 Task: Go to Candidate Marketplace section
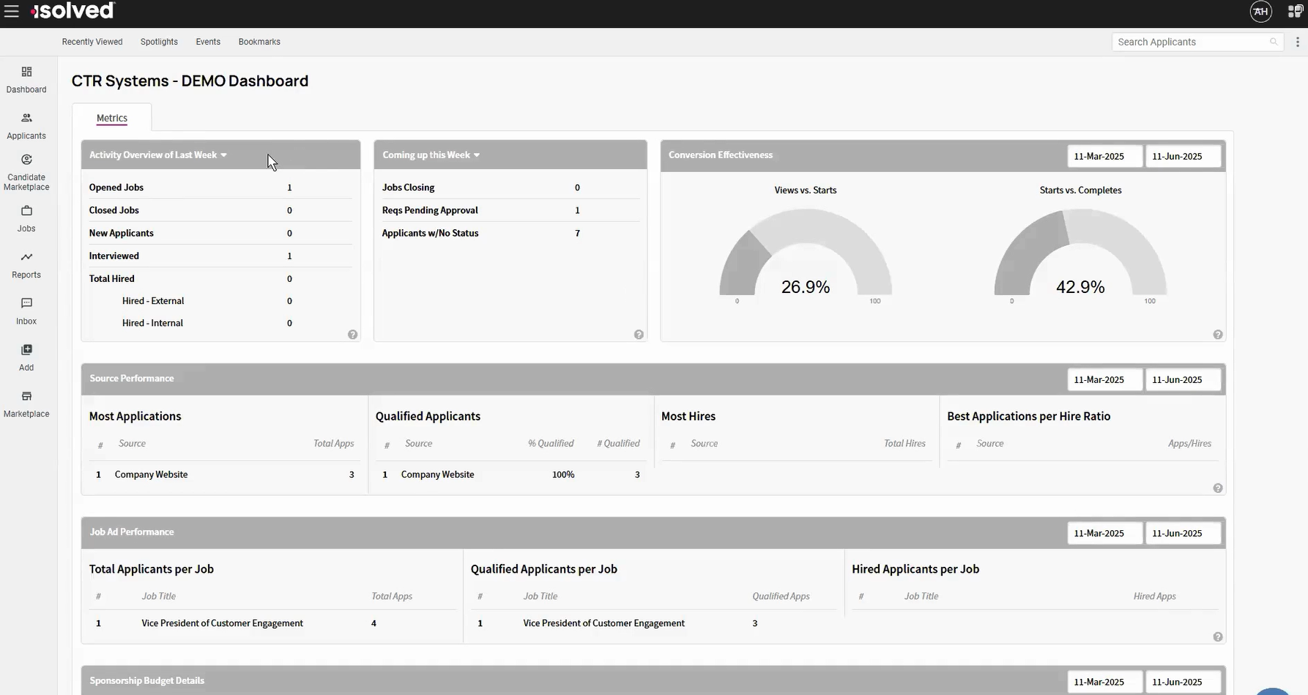(x=26, y=172)
